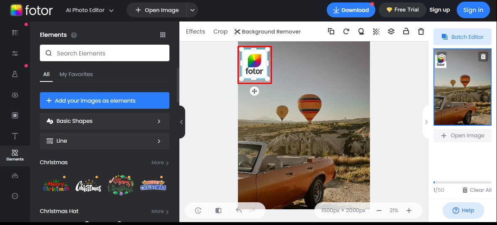The width and height of the screenshot is (497, 225).
Task: Open the cloud upload icon in sidebar
Action: (15, 176)
